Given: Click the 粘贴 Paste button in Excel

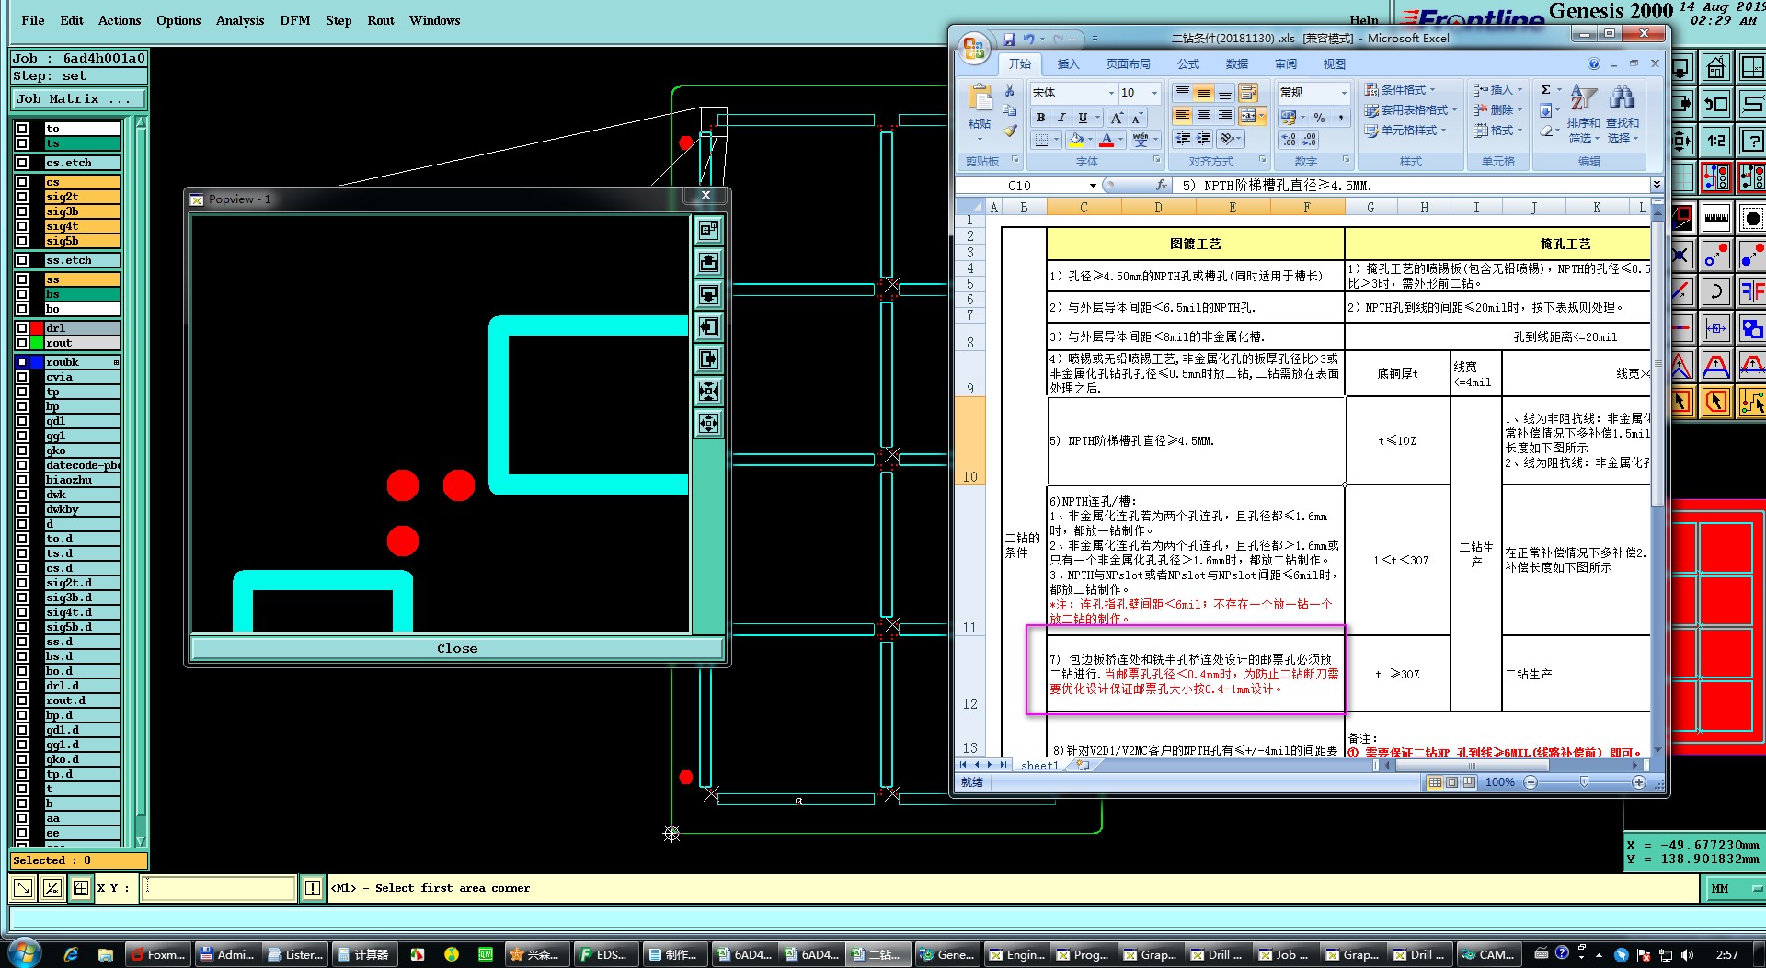Looking at the screenshot, I should click(980, 112).
